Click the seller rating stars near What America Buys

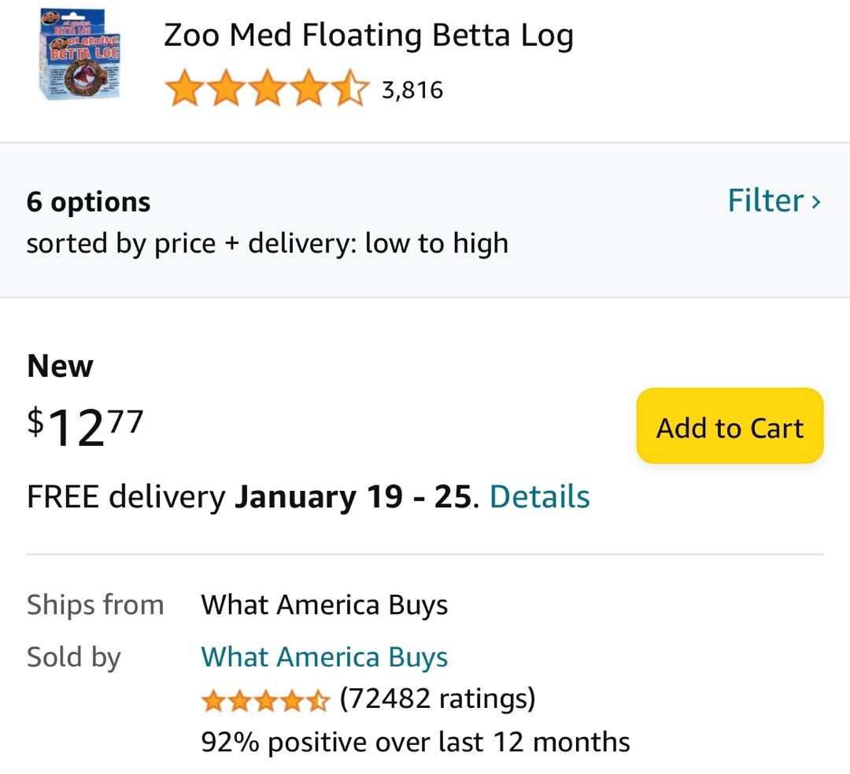[x=266, y=698]
